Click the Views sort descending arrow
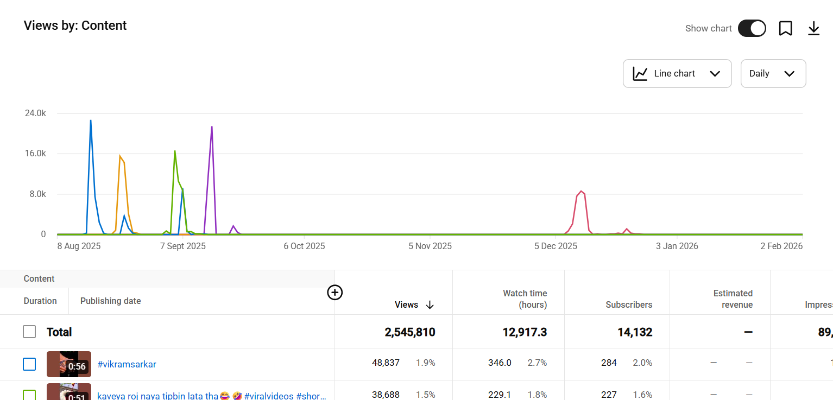Screen dimensions: 833x400 click(x=430, y=305)
